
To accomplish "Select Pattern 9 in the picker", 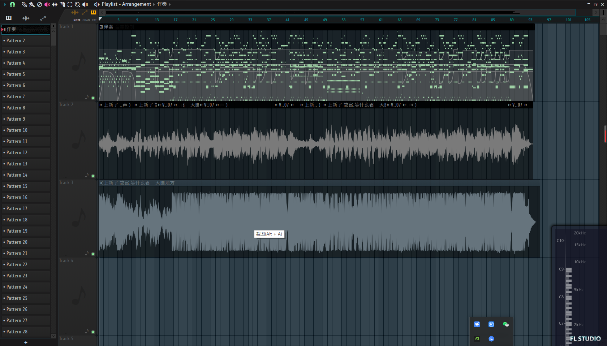I will point(26,119).
